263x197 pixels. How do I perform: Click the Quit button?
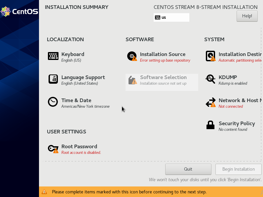coord(188,169)
